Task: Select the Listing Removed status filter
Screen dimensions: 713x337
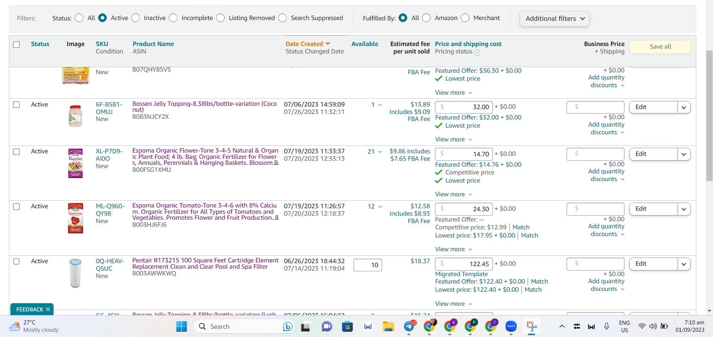Action: tap(220, 18)
